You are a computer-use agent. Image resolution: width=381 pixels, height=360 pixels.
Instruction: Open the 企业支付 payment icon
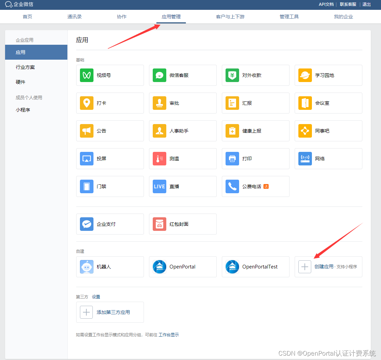(87, 224)
